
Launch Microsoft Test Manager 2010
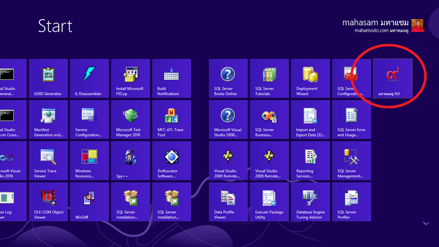(131, 120)
